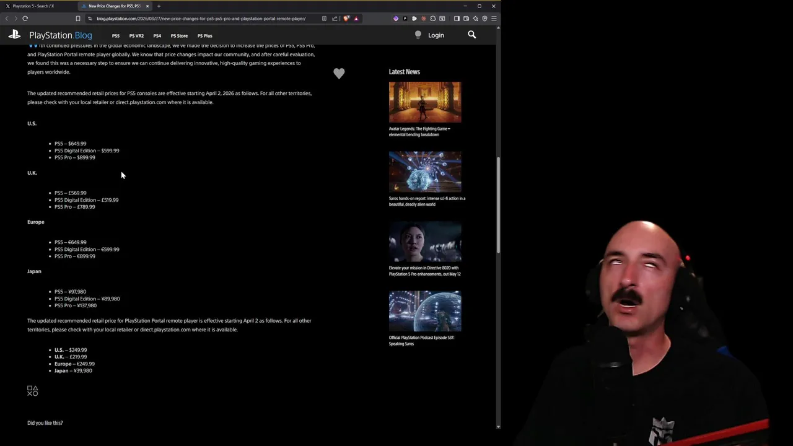
Task: Open the Directive 8020 woman thumbnail
Action: [425, 242]
